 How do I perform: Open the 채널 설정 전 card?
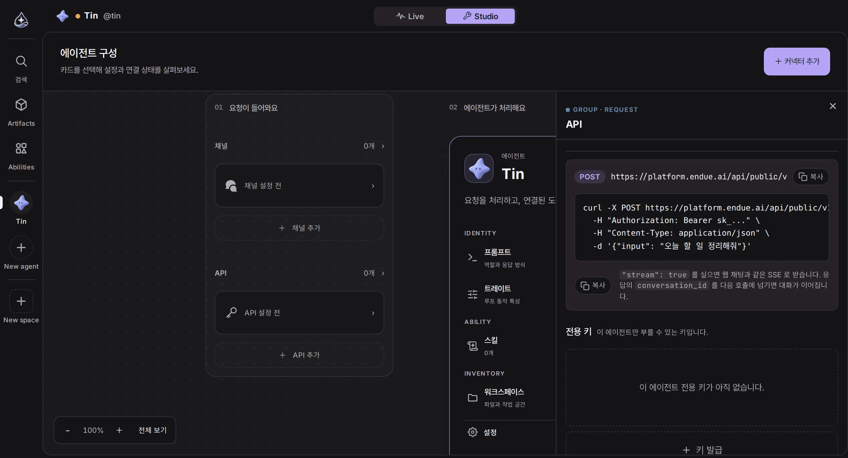[299, 186]
